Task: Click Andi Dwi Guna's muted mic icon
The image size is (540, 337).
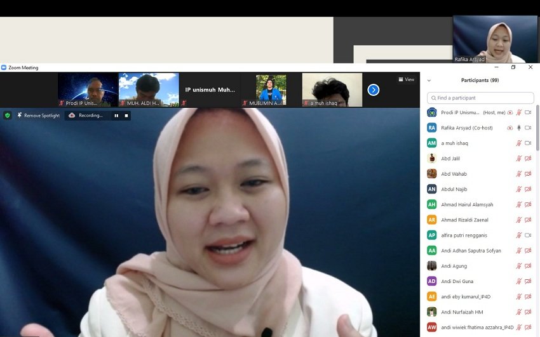Action: (x=519, y=281)
